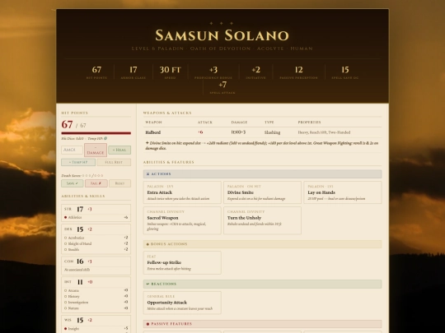The image size is (445, 333).
Task: Click the INT 11 ability score
Action: point(80,282)
